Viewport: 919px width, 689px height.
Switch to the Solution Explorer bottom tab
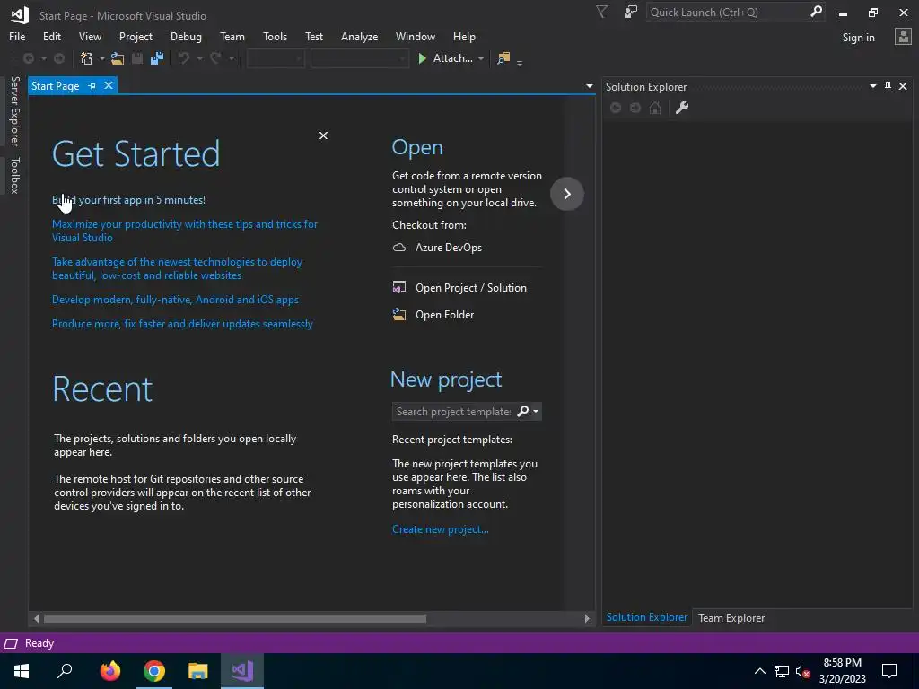[x=646, y=617]
